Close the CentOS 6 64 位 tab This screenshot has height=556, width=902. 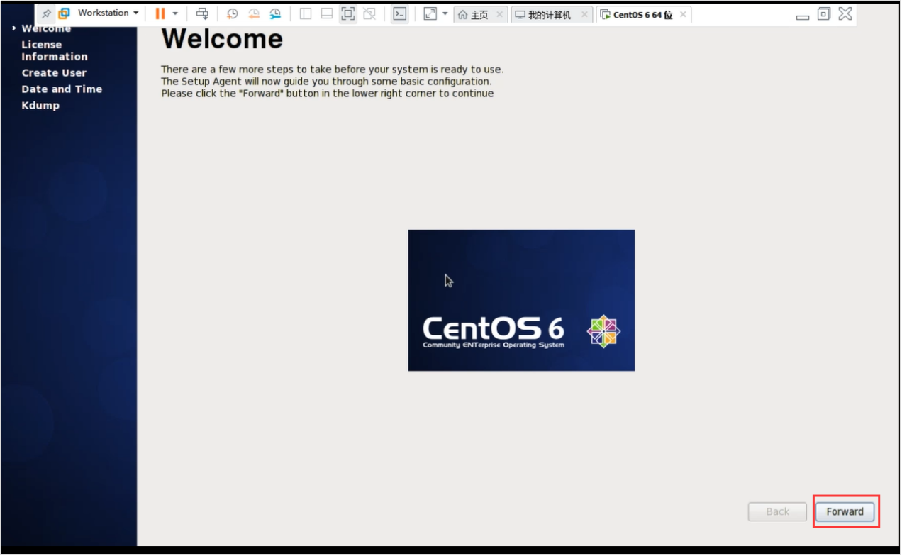click(683, 15)
